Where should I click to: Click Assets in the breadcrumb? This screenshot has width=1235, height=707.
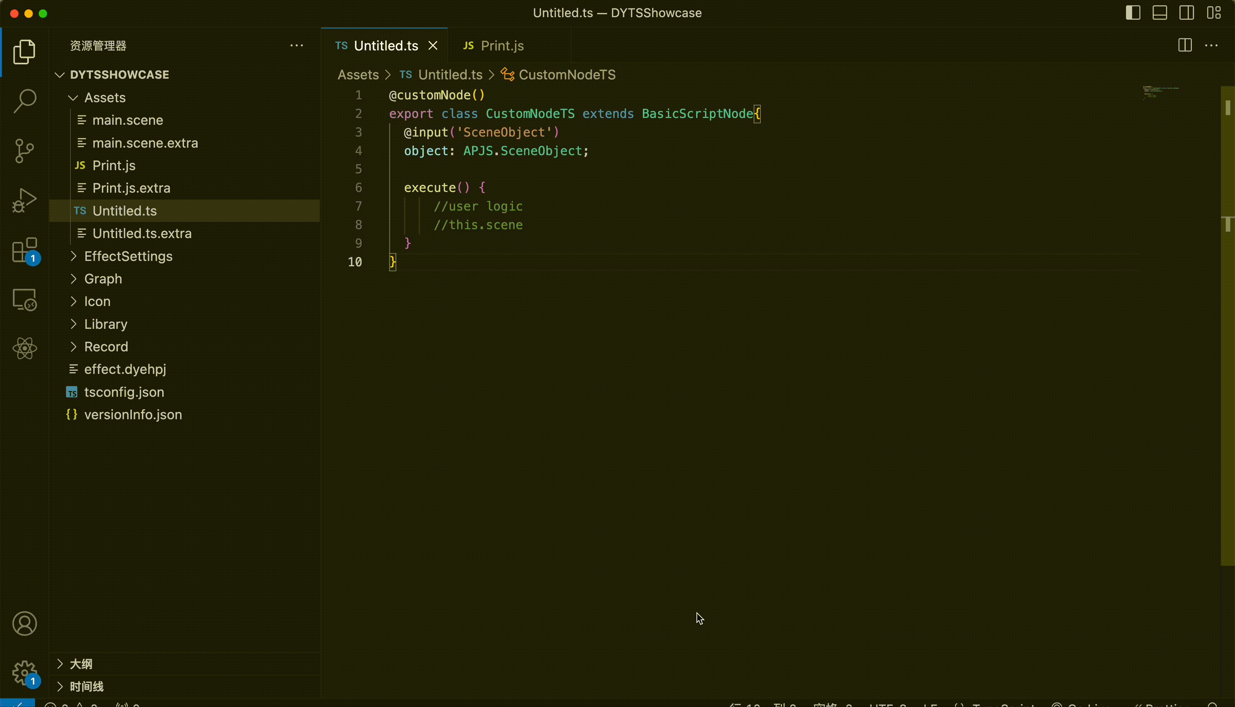click(358, 74)
